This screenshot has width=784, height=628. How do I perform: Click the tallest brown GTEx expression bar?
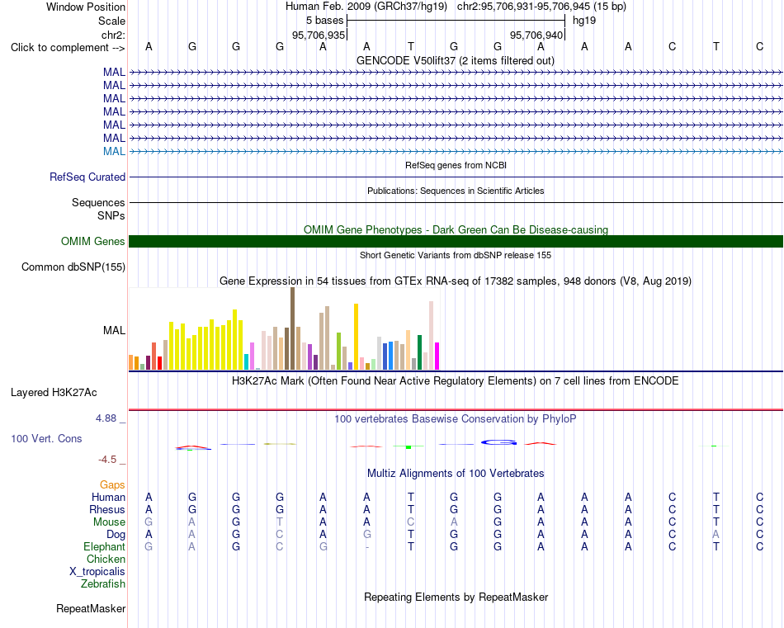(x=292, y=328)
